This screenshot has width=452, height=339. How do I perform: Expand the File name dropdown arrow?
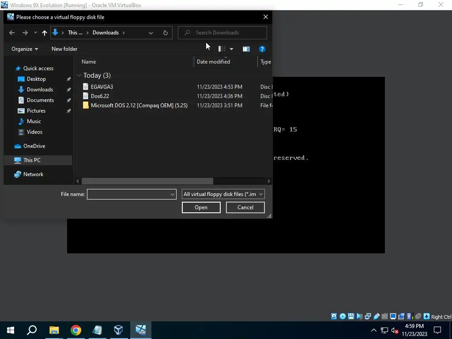pyautogui.click(x=173, y=194)
